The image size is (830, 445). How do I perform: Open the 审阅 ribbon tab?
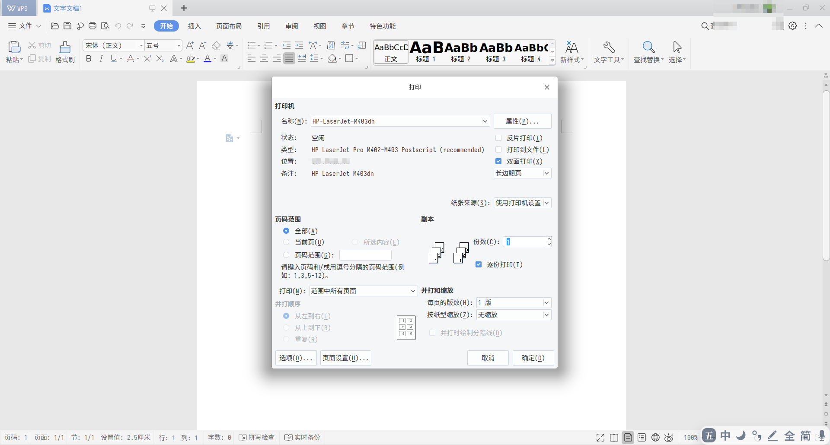click(291, 26)
